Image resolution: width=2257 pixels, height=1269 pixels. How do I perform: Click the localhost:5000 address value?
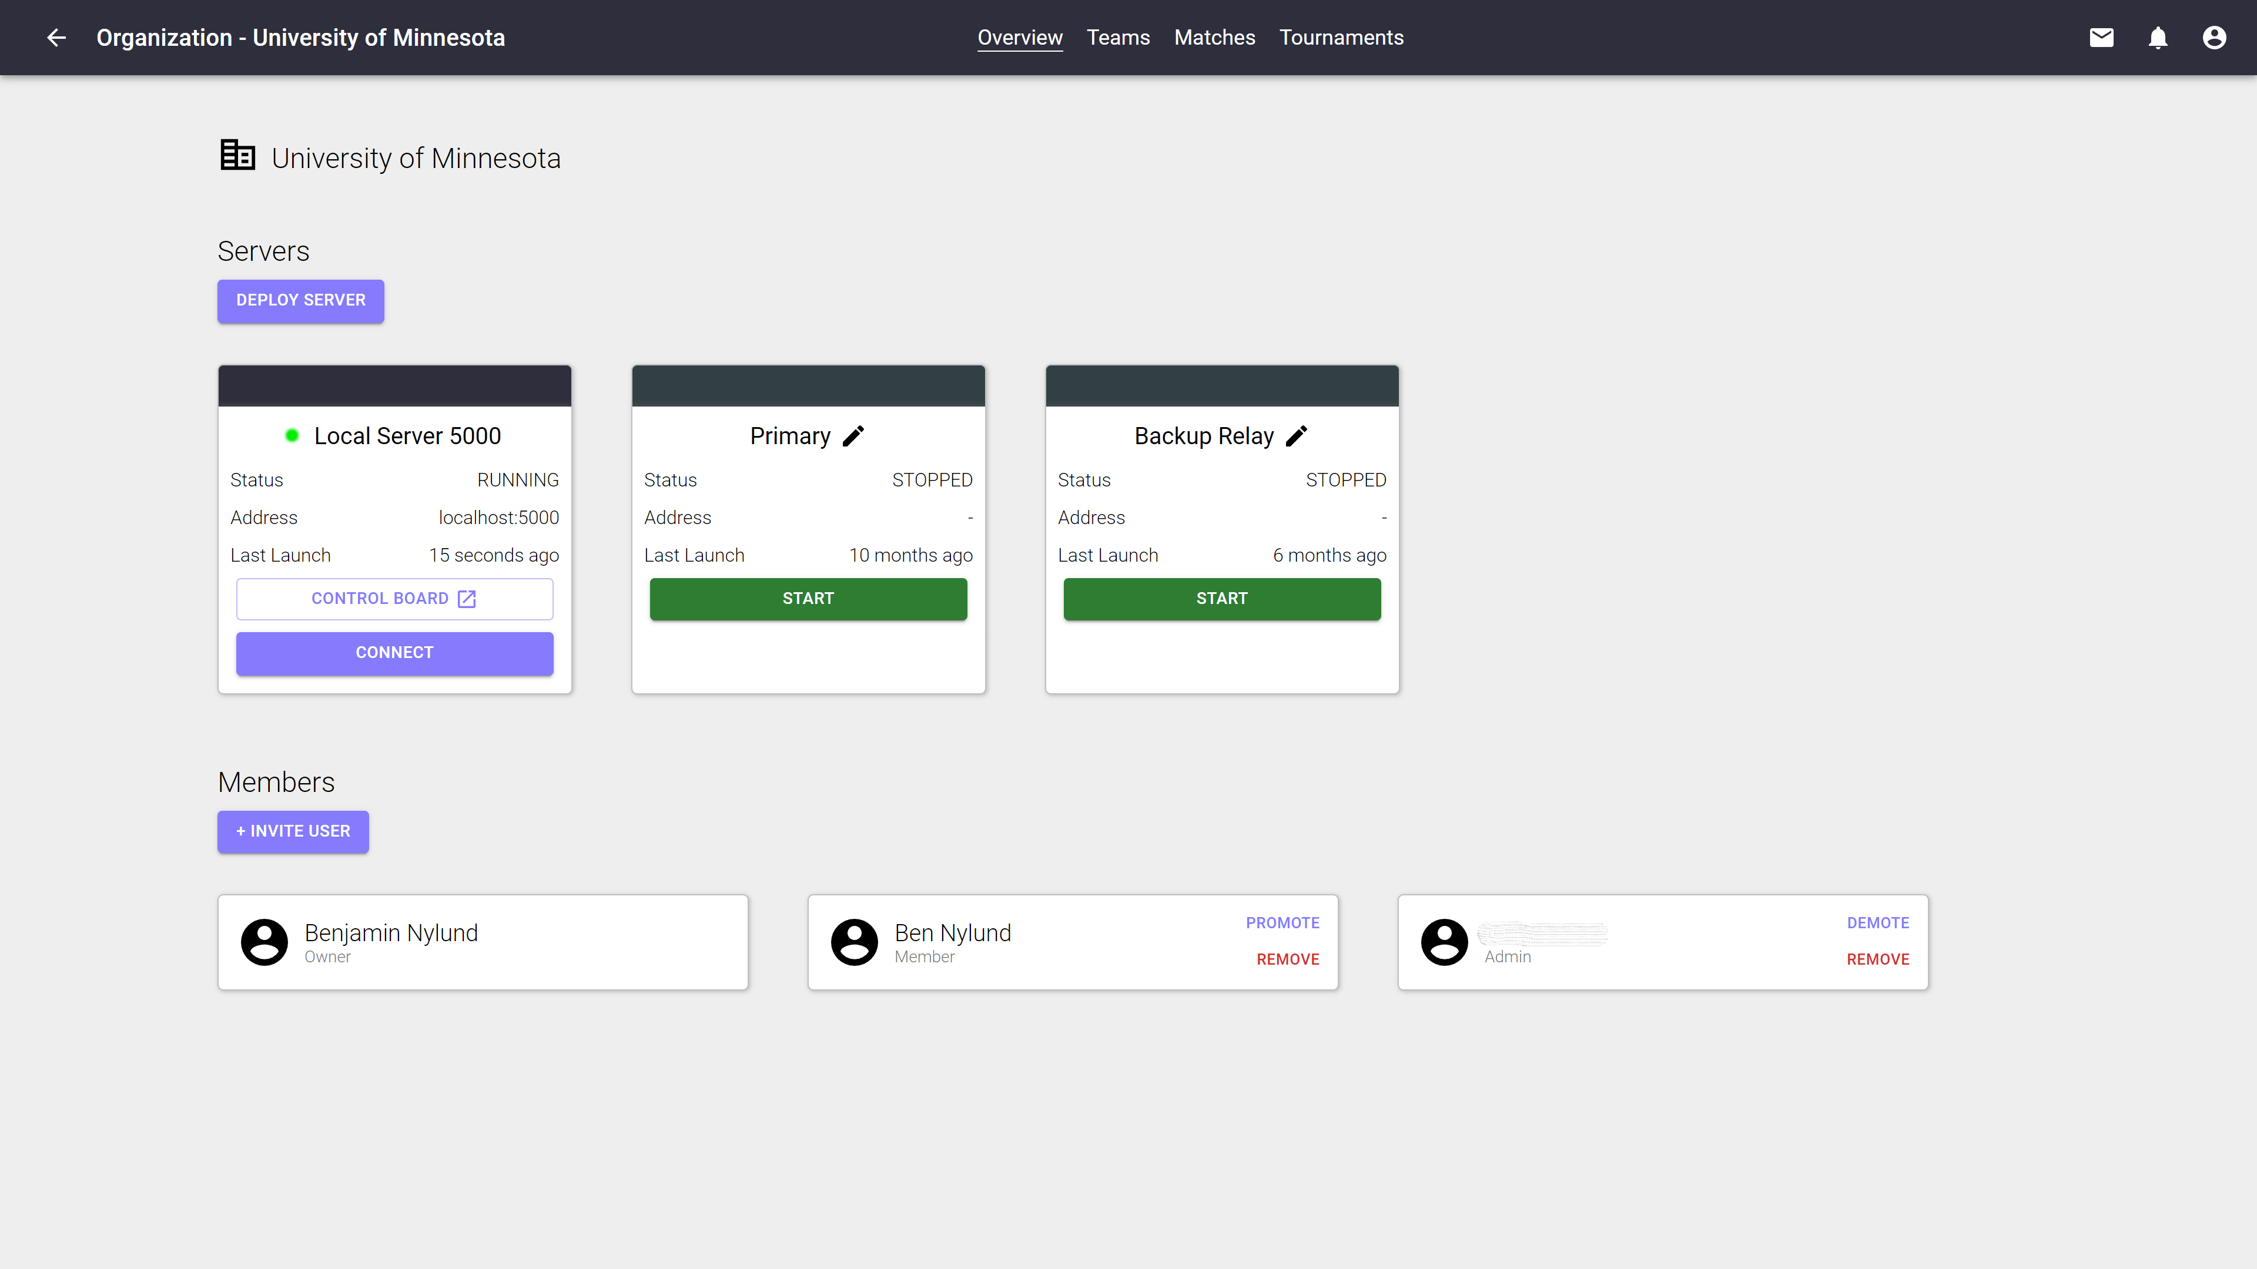(498, 518)
